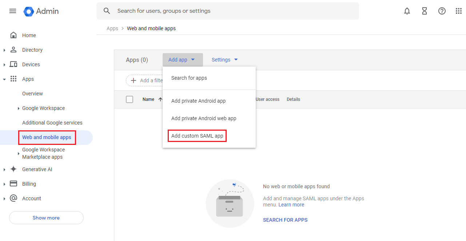Choose Search for apps menu item
Viewport: 466px width, 241px height.
tap(209, 78)
